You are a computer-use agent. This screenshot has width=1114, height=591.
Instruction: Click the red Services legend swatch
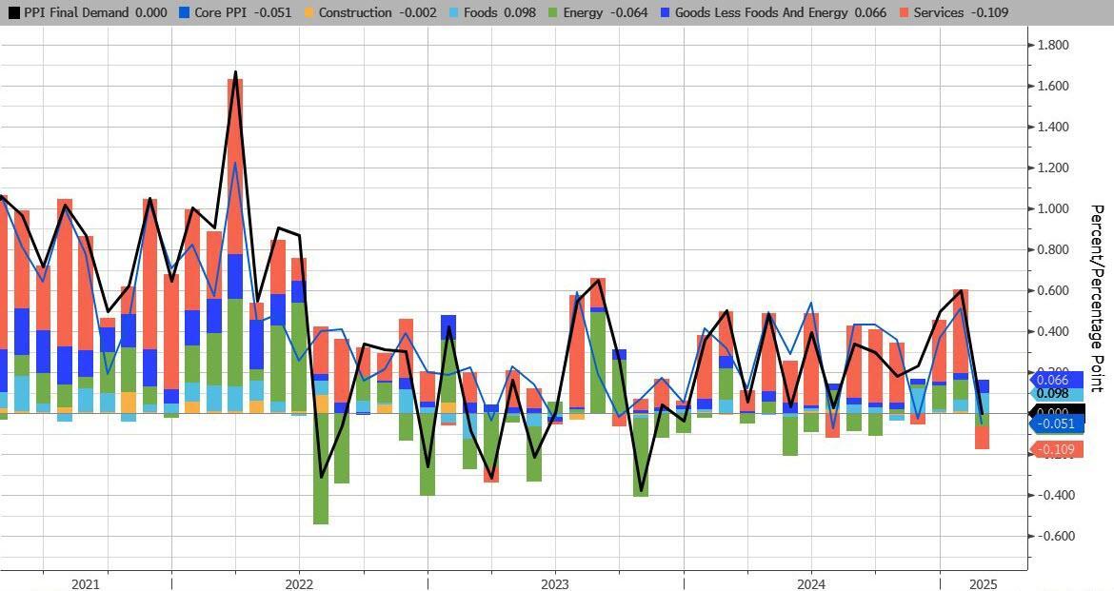[x=903, y=13]
